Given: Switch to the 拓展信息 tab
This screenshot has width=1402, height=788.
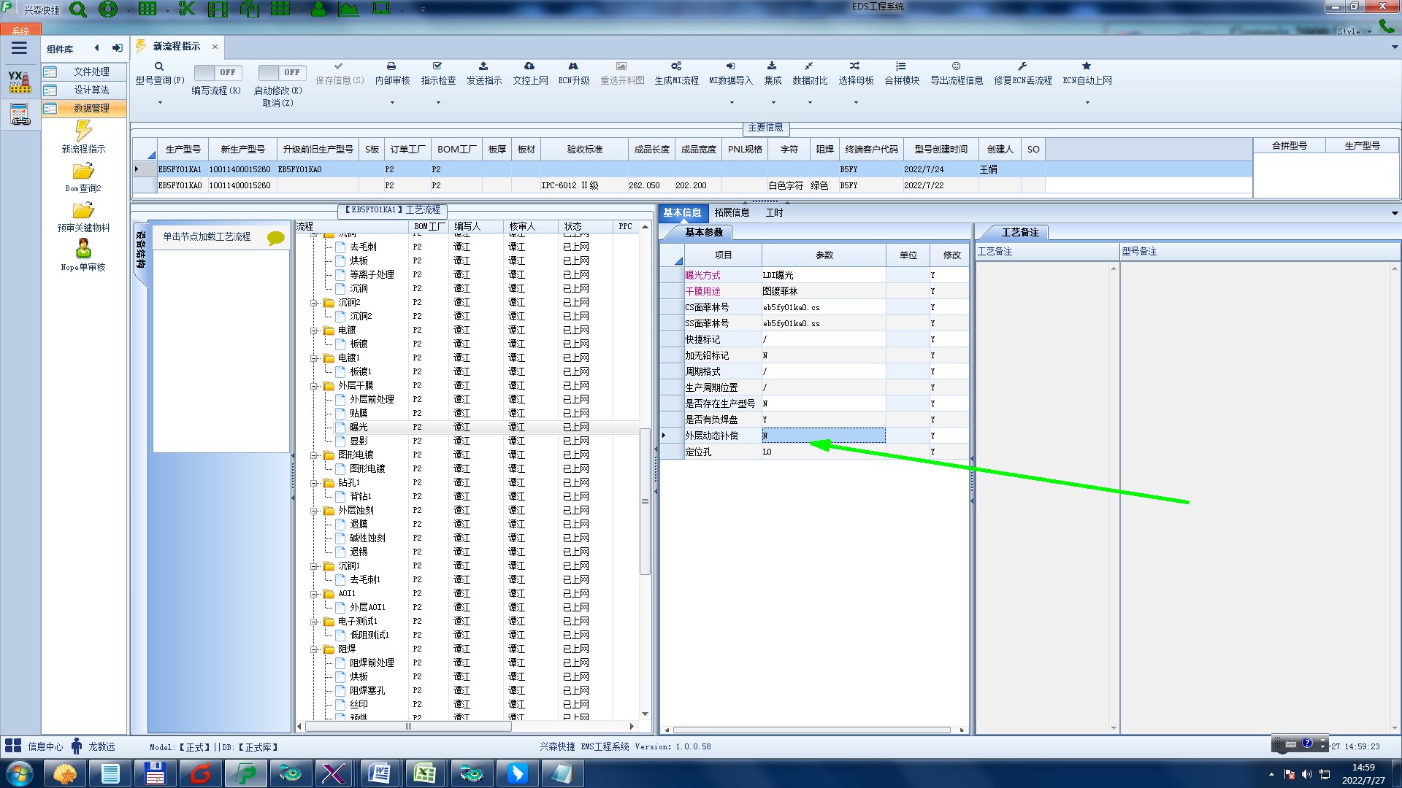Looking at the screenshot, I should pyautogui.click(x=732, y=213).
